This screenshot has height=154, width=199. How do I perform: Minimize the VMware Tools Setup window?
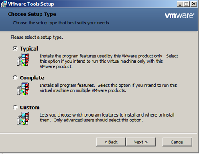coord(180,4)
